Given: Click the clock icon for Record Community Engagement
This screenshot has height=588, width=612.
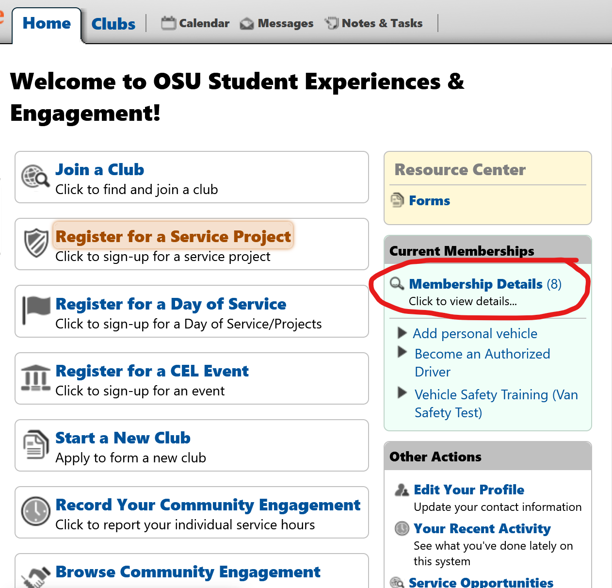Looking at the screenshot, I should tap(36, 511).
